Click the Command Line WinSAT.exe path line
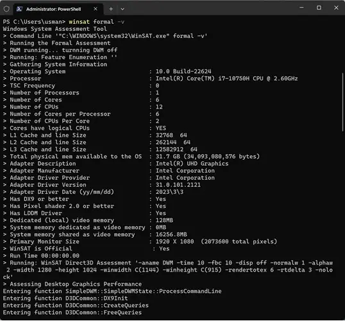Screen dimensions: 345x321 105,36
